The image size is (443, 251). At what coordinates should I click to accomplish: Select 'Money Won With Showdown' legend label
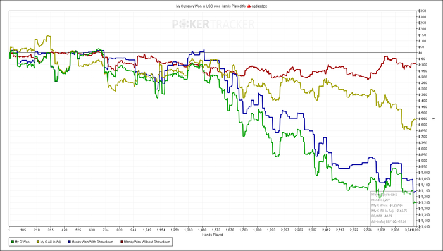(92, 242)
